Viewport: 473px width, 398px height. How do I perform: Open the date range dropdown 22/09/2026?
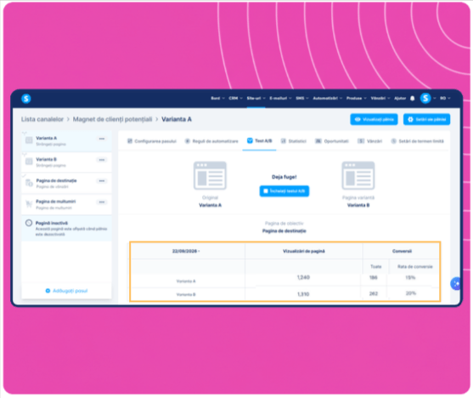click(186, 251)
